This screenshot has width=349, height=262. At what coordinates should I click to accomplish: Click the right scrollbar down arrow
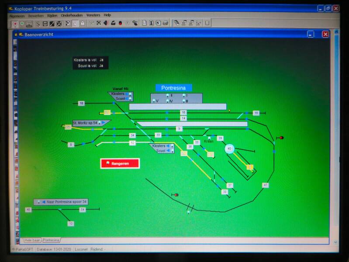pos(335,242)
